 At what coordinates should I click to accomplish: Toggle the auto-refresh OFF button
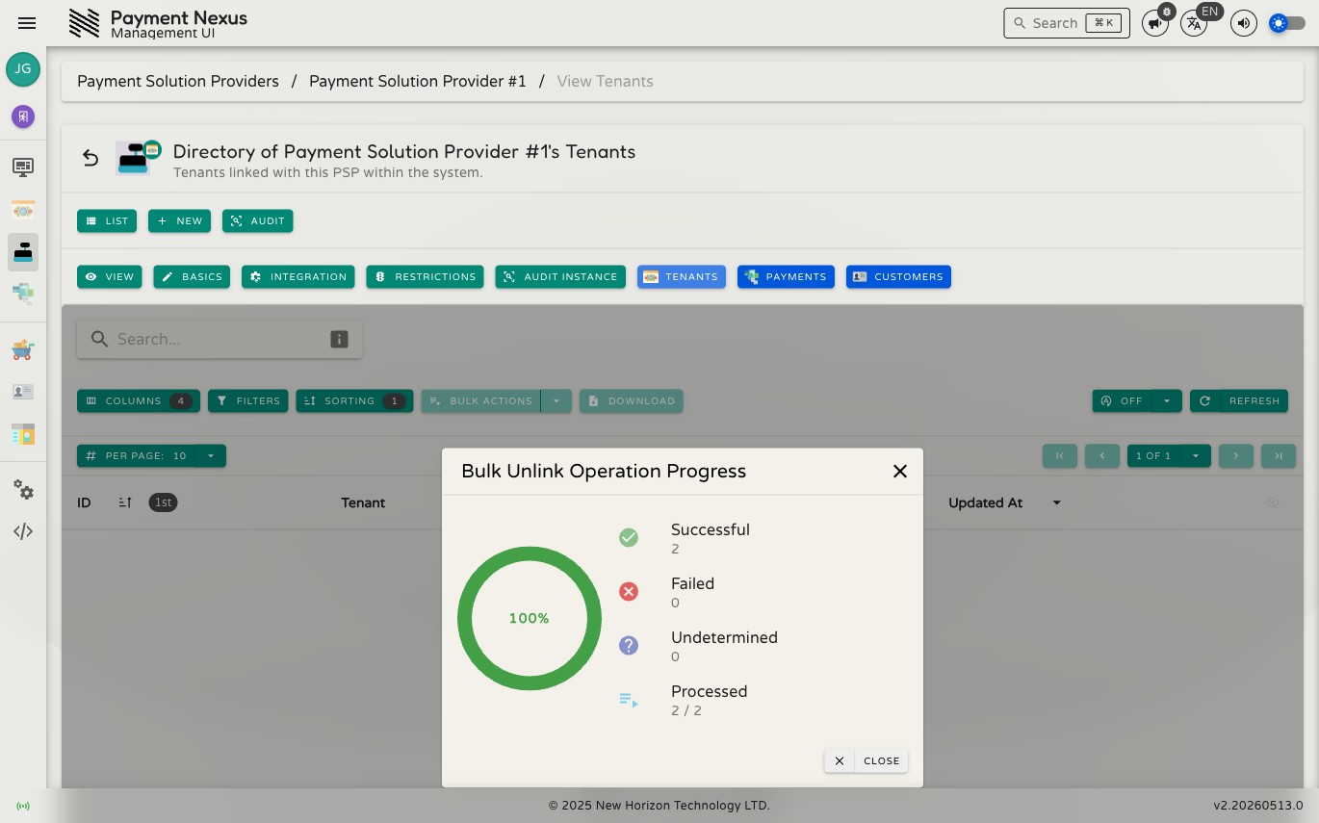click(x=1123, y=400)
